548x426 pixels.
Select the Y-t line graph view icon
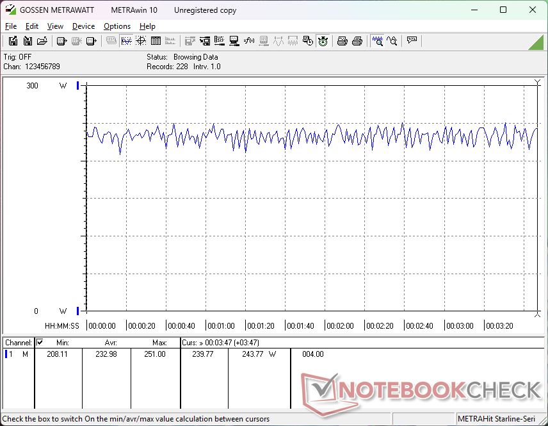(x=126, y=41)
